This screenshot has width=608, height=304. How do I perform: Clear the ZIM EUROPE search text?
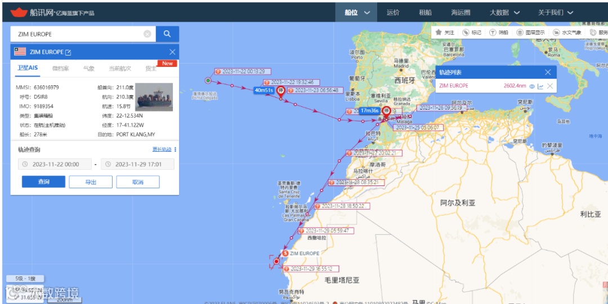[x=147, y=34]
